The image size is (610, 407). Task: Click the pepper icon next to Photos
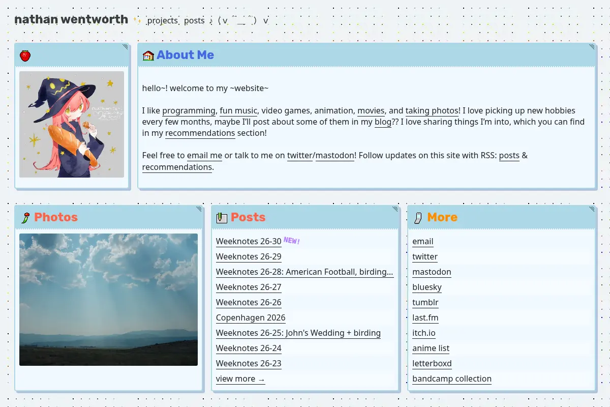pos(25,218)
